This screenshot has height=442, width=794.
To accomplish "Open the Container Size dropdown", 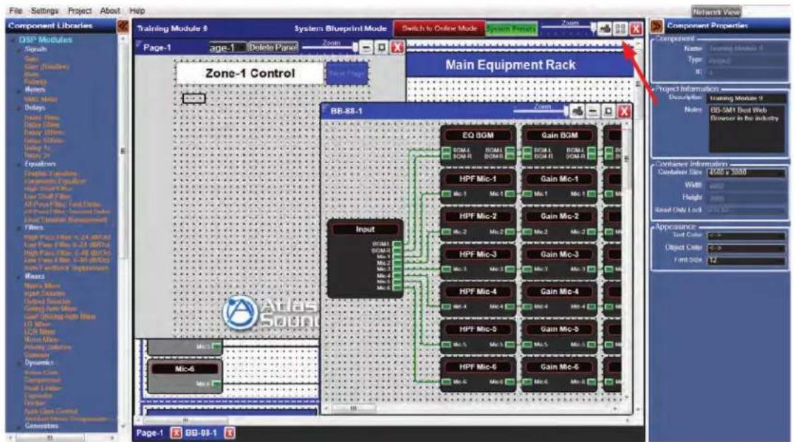I will click(x=747, y=173).
